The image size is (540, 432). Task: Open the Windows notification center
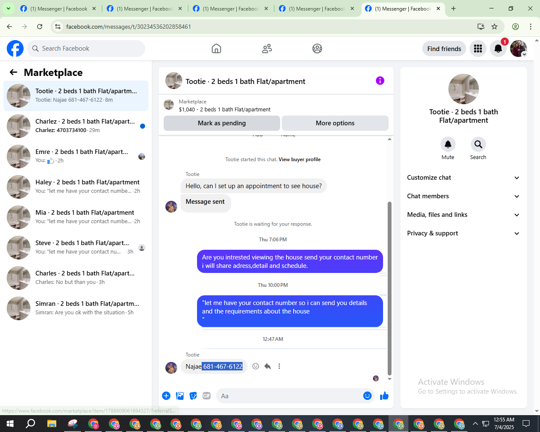526,424
